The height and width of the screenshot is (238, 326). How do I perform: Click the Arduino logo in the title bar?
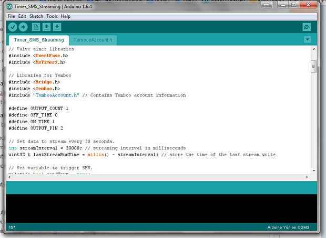coord(9,7)
